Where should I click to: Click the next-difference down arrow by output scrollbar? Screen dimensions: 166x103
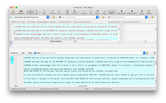tap(156, 83)
